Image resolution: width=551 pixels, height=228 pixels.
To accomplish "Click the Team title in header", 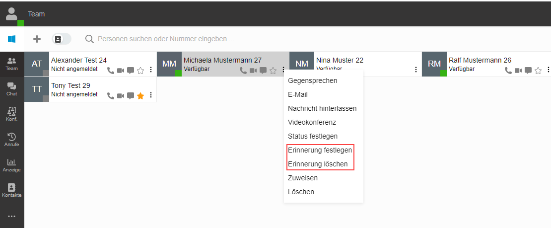I will pyautogui.click(x=37, y=14).
